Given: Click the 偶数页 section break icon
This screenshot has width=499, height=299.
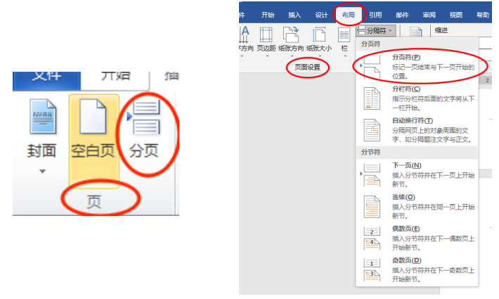Looking at the screenshot, I should pos(372,238).
